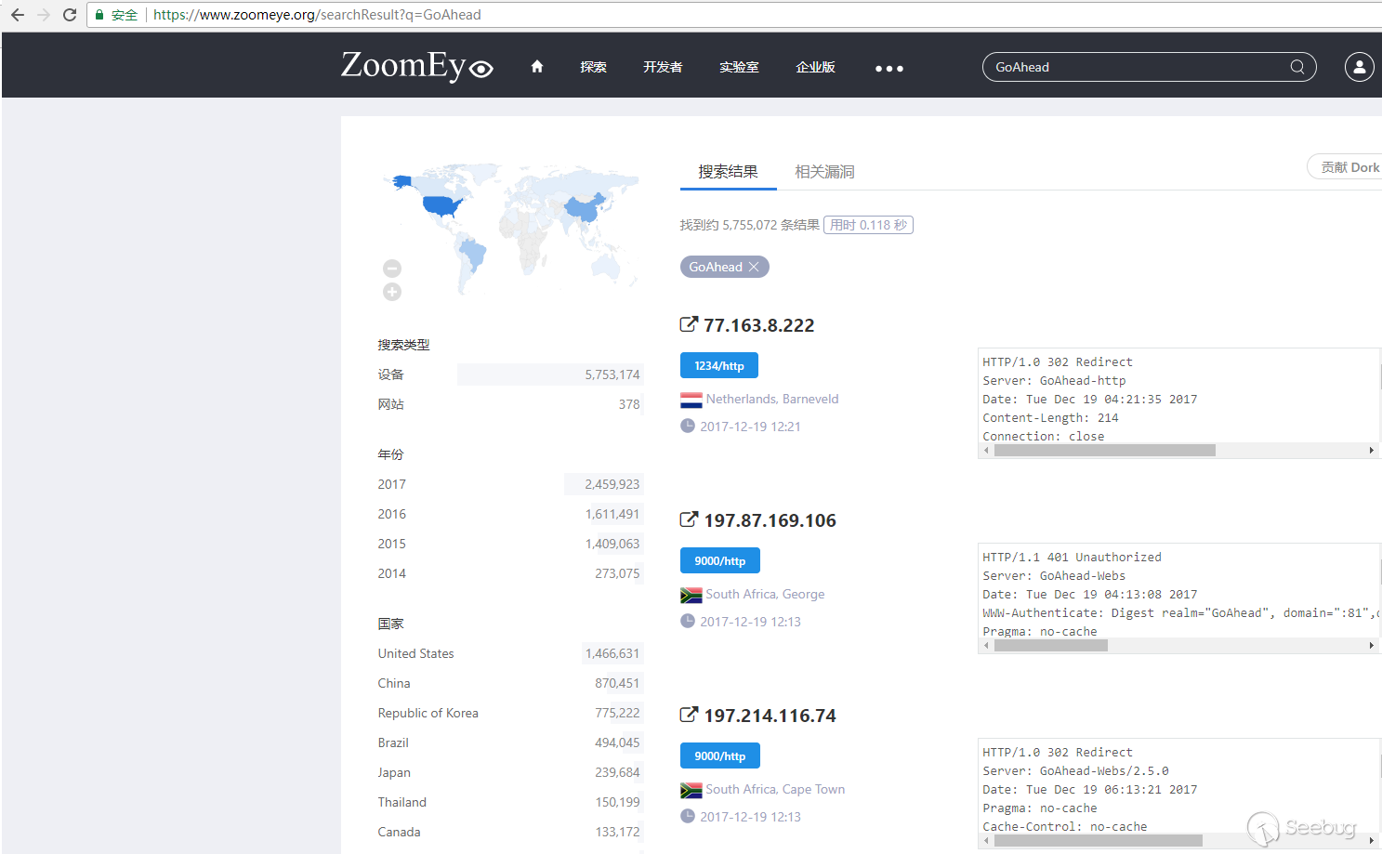
Task: Filter by 网站 search type
Action: click(x=509, y=404)
